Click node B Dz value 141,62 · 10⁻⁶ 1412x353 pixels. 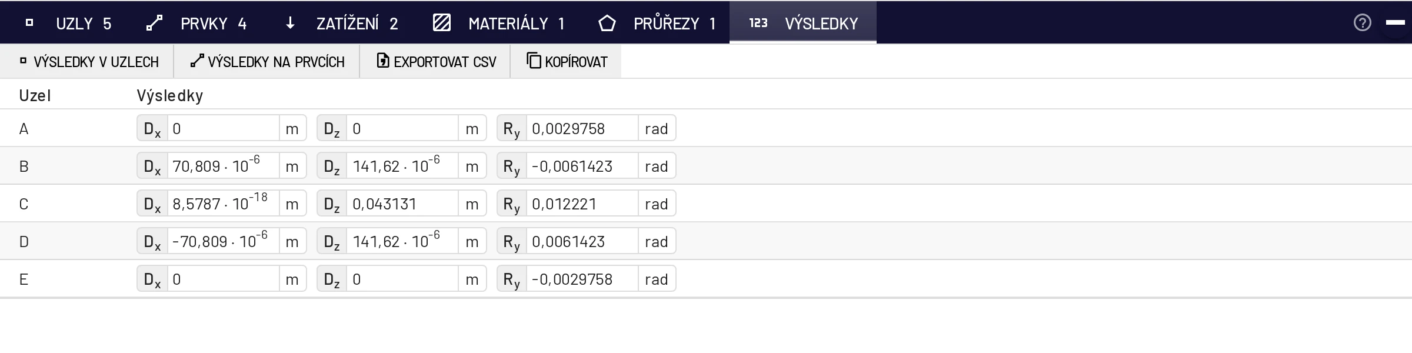coord(402,166)
